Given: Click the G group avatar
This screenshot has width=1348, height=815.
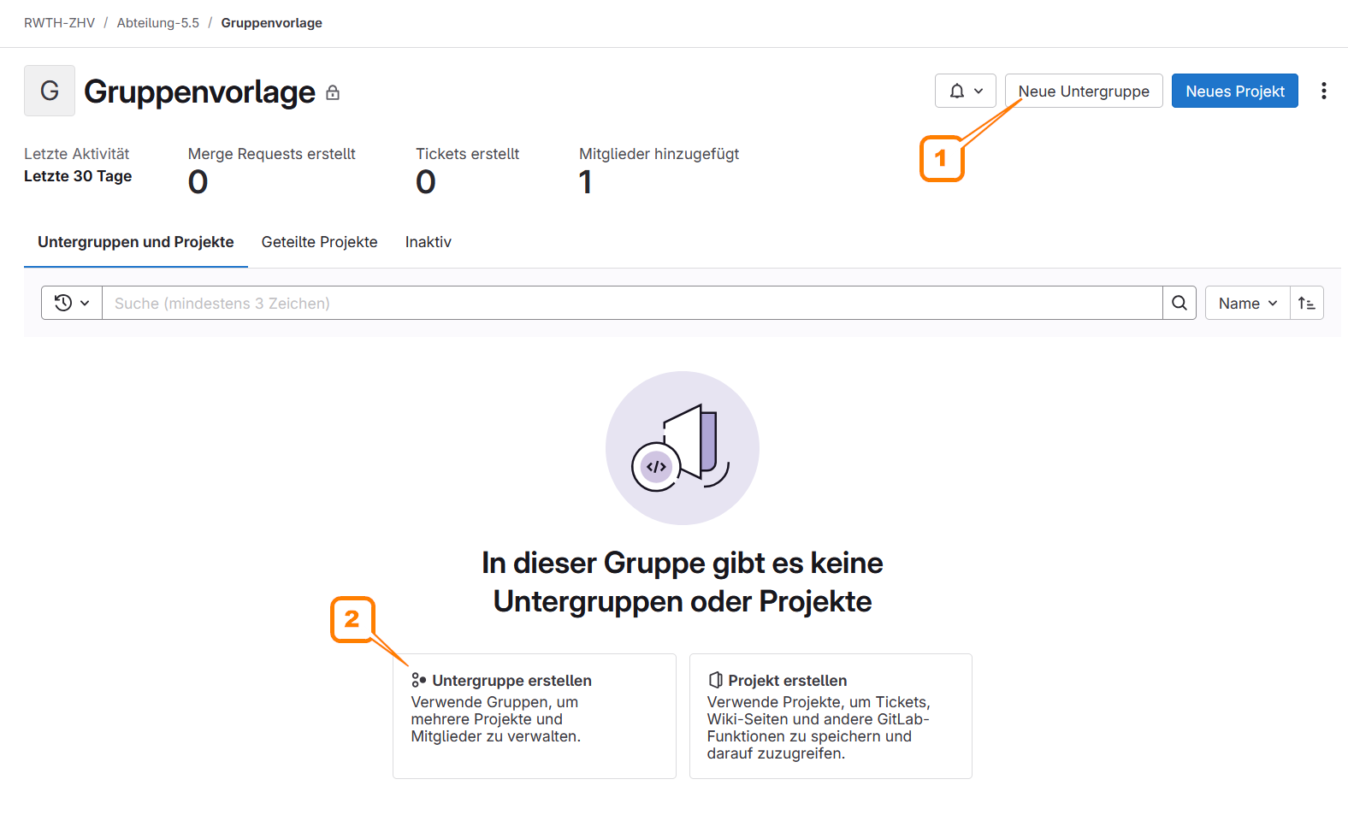Looking at the screenshot, I should (50, 91).
